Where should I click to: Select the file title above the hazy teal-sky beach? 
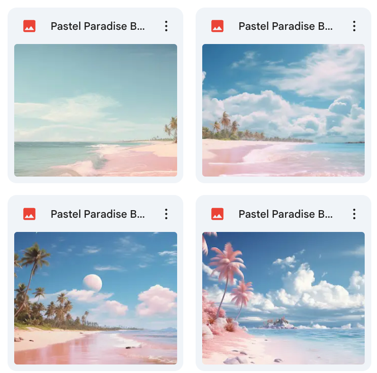(98, 26)
